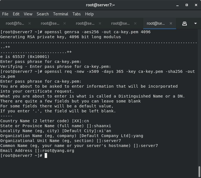Viewport: 201px width, 178px height.
Task: Click 'Generating RSA private key, 4096 bit long modulus'
Action: pyautogui.click(x=61, y=37)
